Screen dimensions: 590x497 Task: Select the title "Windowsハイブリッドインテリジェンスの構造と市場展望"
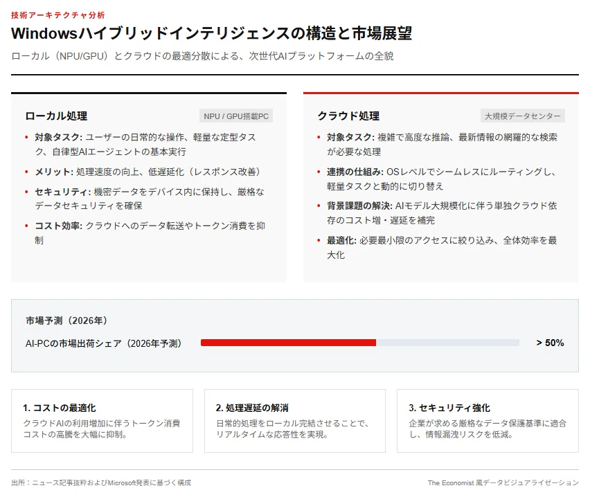tap(211, 33)
